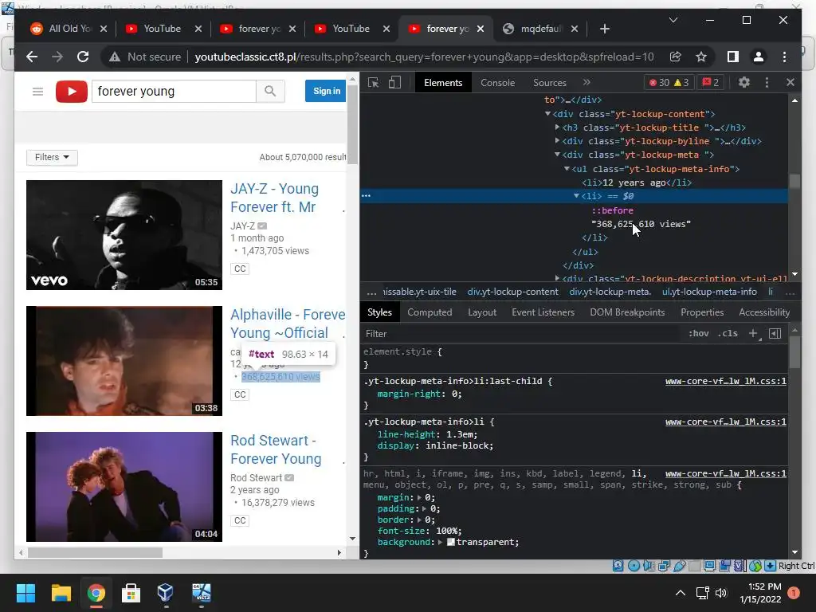Screen dimensions: 816x612
Task: Open the YouTube hamburger guide menu
Action: point(37,92)
